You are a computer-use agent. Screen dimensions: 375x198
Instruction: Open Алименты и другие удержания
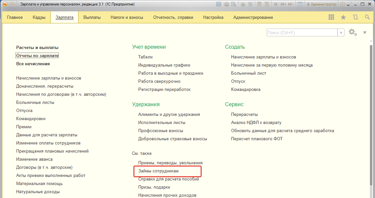tap(169, 115)
